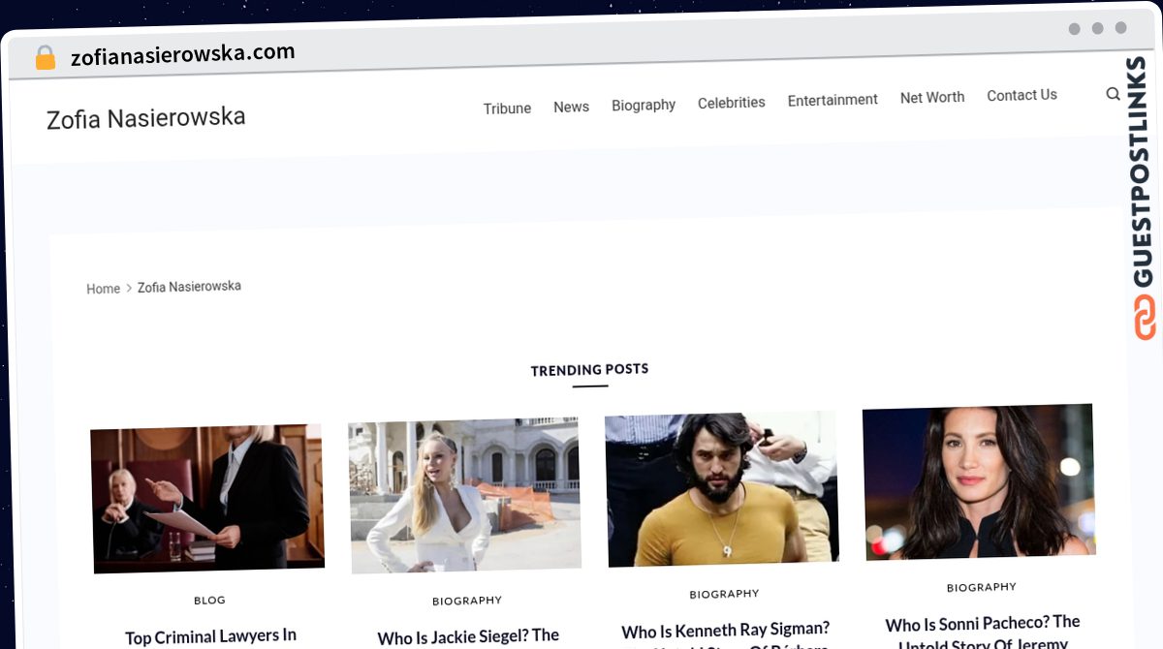1163x649 pixels.
Task: Open the Jackie Siegel post image
Action: [464, 494]
